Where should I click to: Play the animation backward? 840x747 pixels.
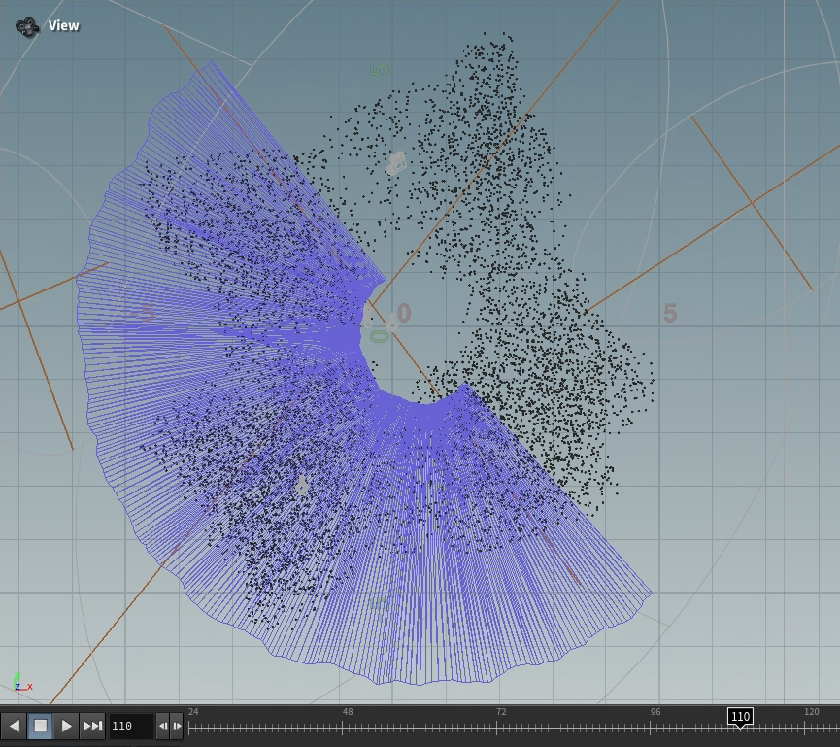[14, 726]
